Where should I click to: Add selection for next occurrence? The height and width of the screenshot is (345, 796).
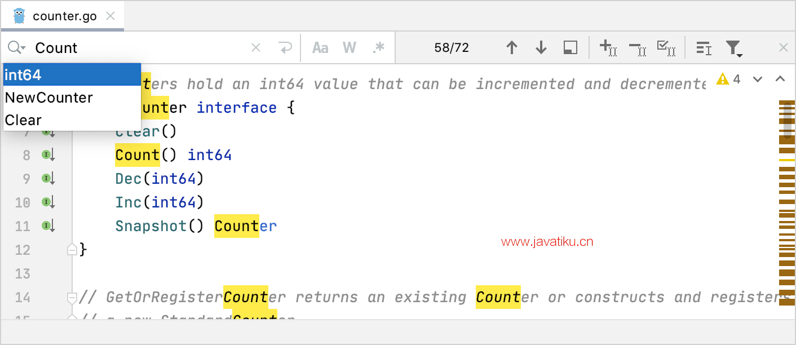pos(608,48)
